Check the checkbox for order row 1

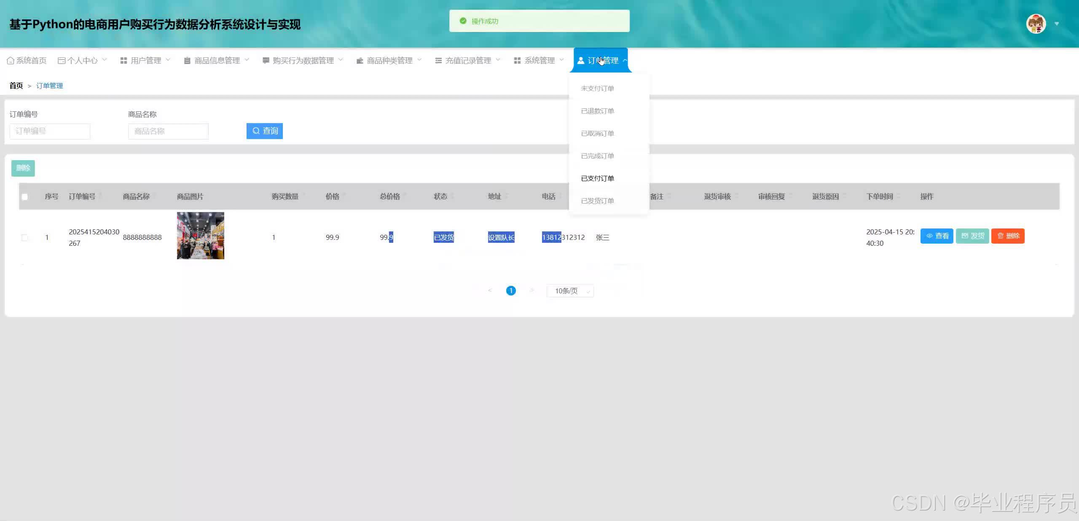coord(25,238)
